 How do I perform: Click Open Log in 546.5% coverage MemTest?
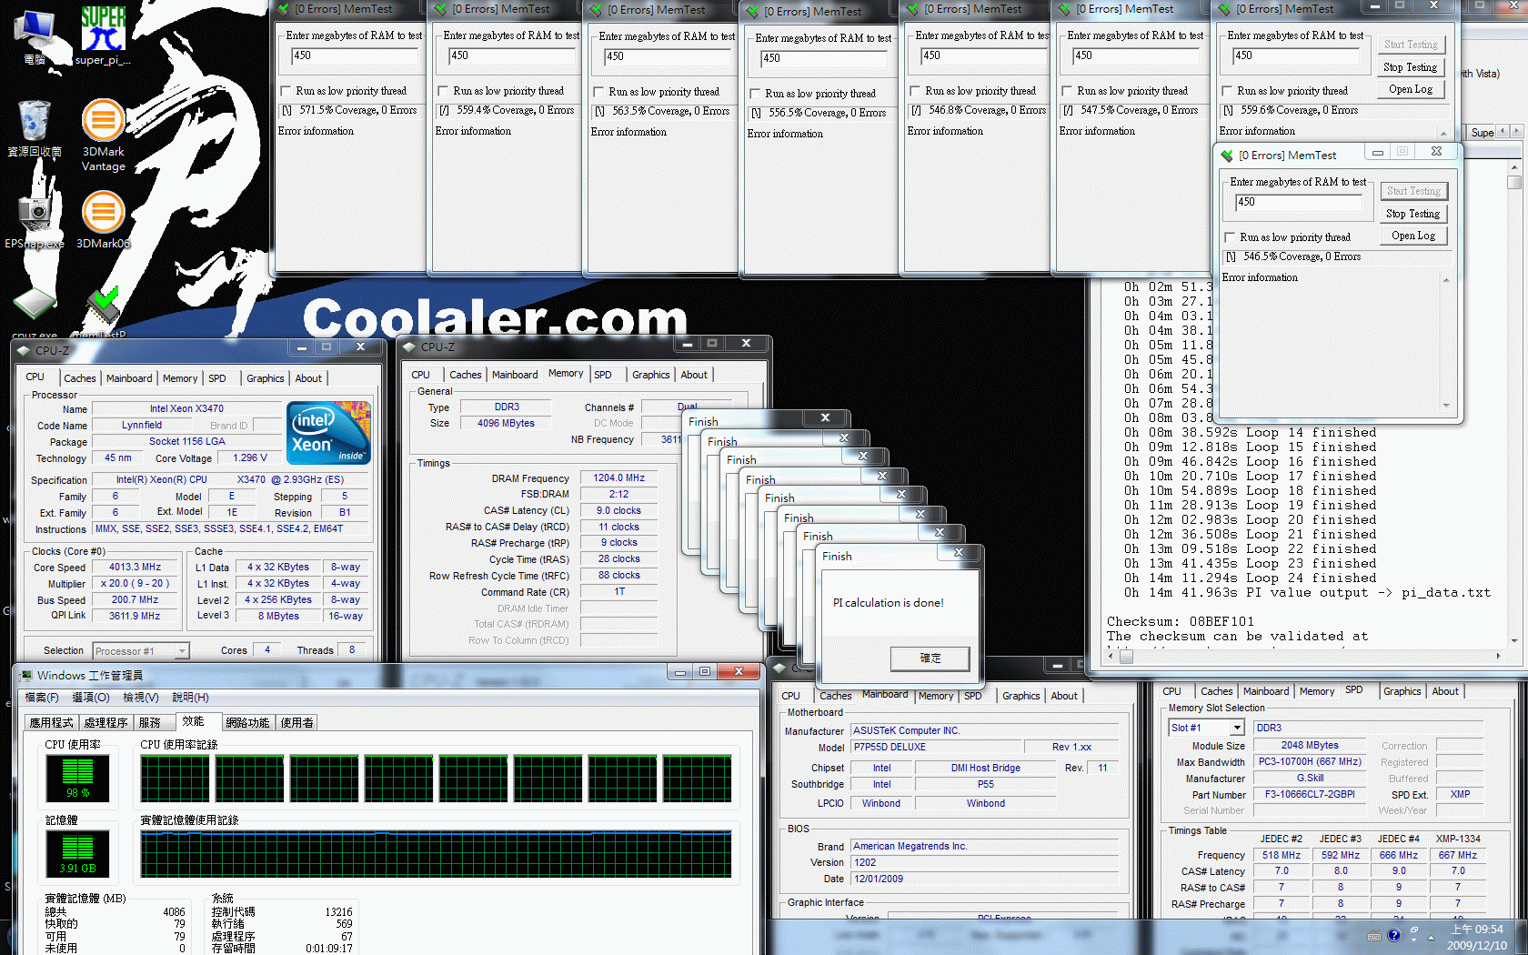coord(1413,236)
